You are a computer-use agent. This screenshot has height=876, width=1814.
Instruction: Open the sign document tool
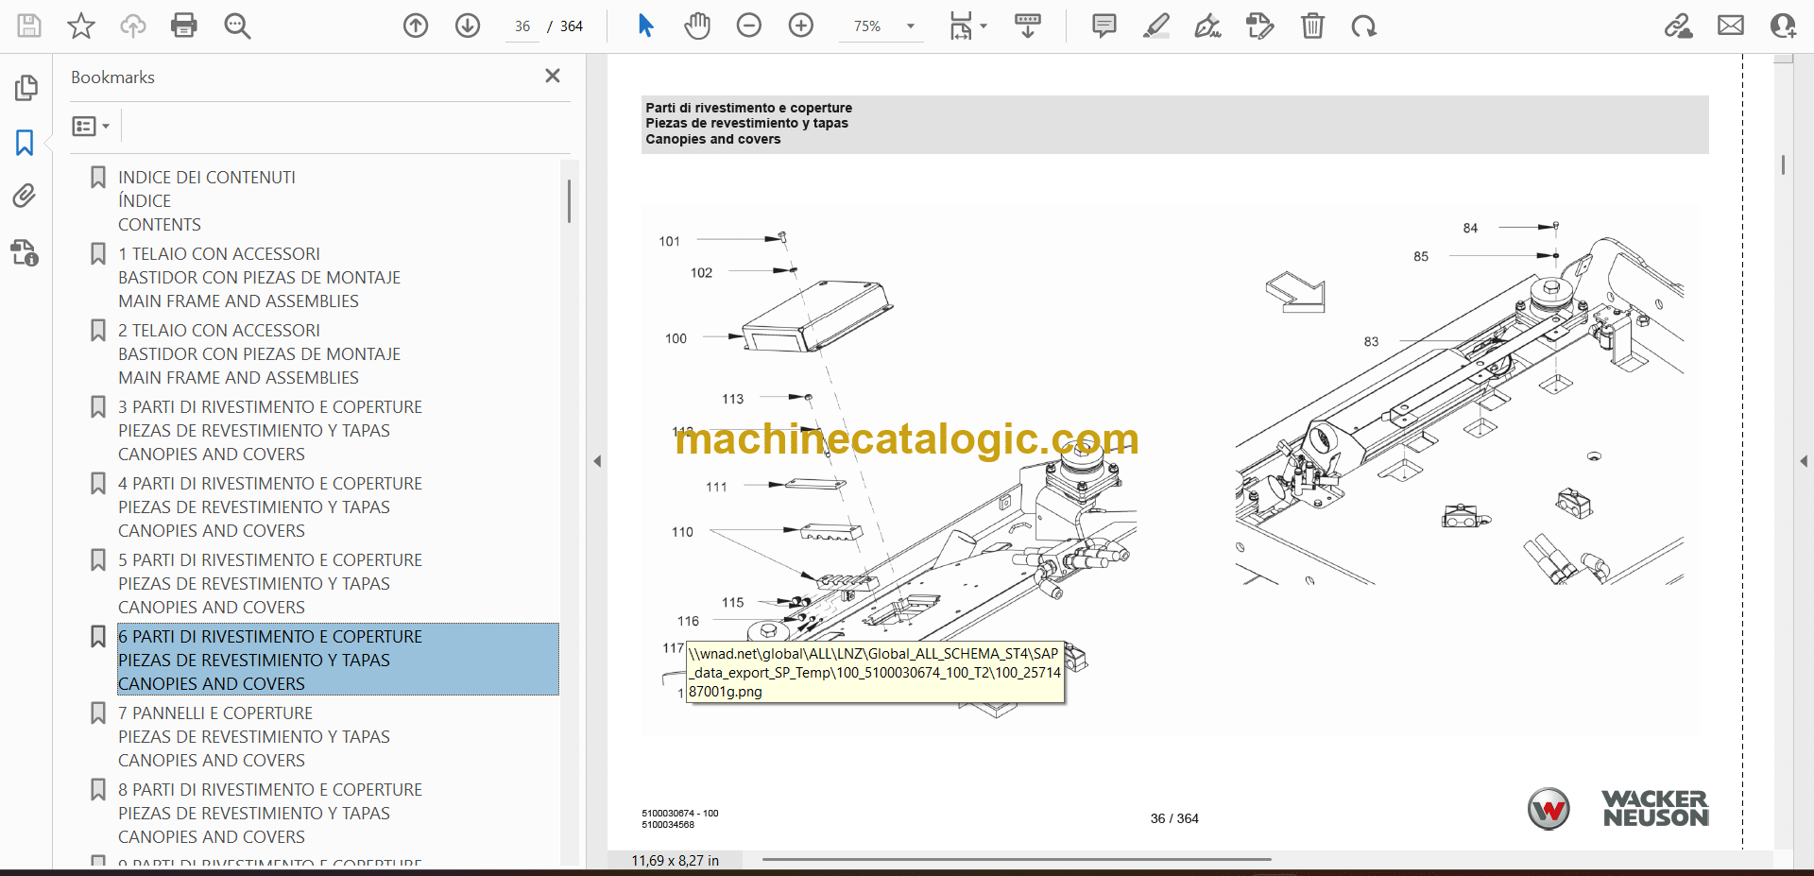pos(1207,26)
